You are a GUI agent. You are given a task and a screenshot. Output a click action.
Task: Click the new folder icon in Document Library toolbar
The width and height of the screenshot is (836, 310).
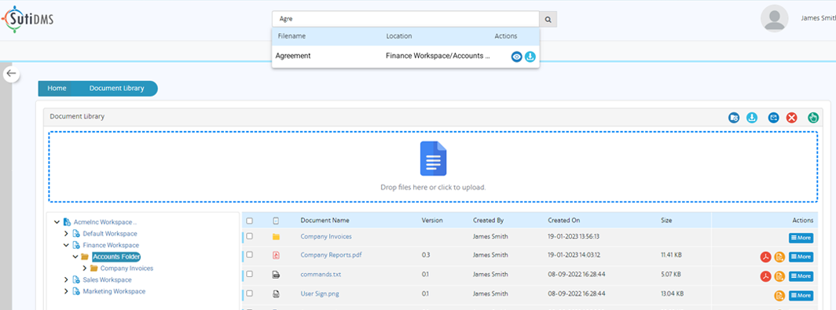click(x=734, y=117)
